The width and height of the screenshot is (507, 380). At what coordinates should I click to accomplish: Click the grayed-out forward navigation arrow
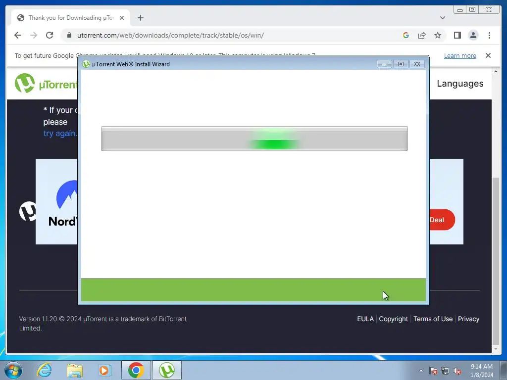34,35
